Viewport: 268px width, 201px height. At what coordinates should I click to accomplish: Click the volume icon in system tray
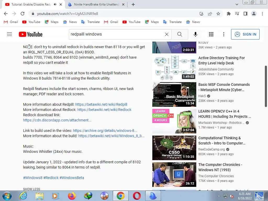[x=232, y=196]
